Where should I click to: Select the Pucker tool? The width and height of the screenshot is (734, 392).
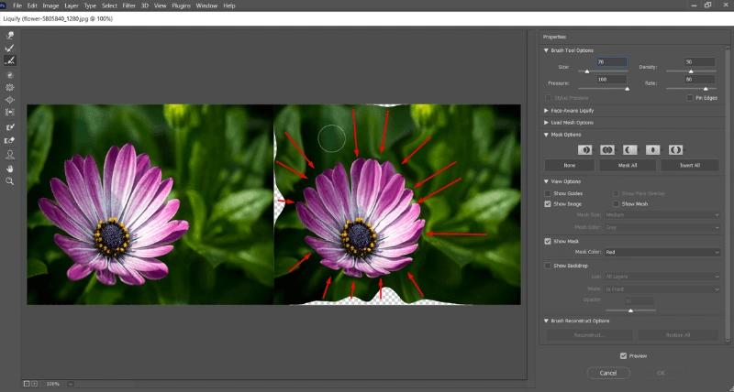[x=10, y=87]
